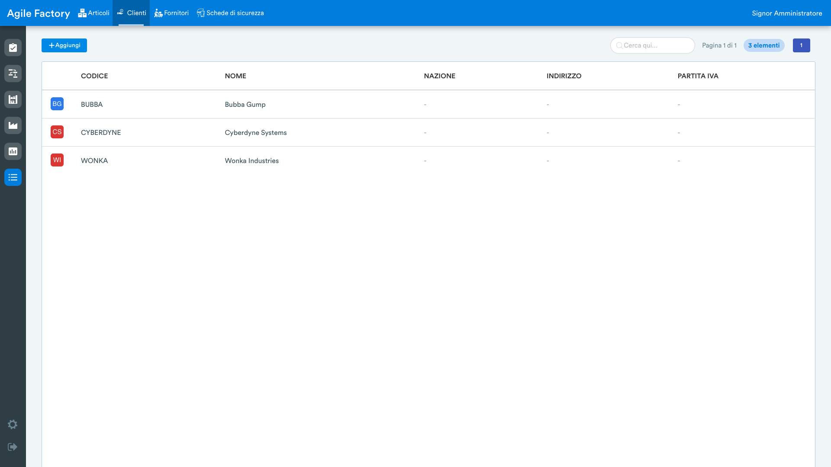Sort by the INDIRIZZO column header
This screenshot has width=831, height=467.
coord(564,76)
